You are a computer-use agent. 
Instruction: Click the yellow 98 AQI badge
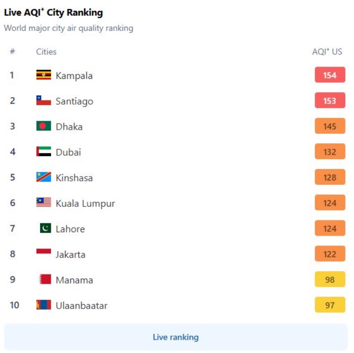pos(330,279)
